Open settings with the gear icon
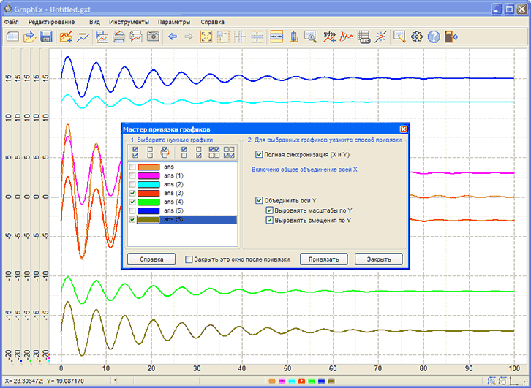Screen dimensions: 531x388 coord(417,37)
